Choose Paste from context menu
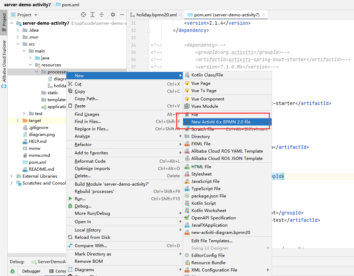 point(124,106)
